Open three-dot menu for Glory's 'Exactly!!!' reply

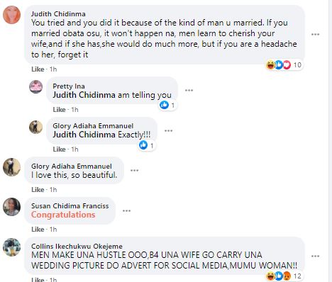[x=168, y=130]
